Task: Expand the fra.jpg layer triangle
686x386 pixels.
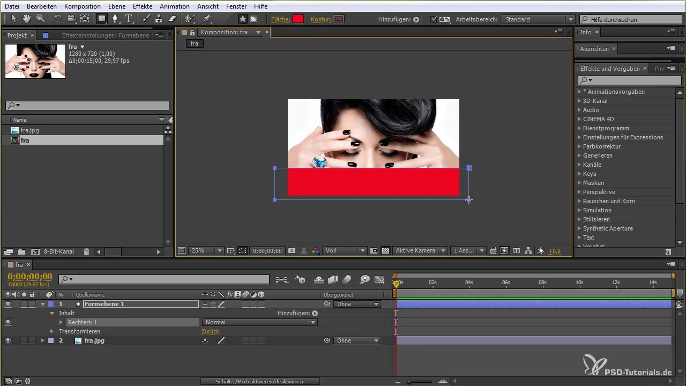Action: click(x=43, y=340)
